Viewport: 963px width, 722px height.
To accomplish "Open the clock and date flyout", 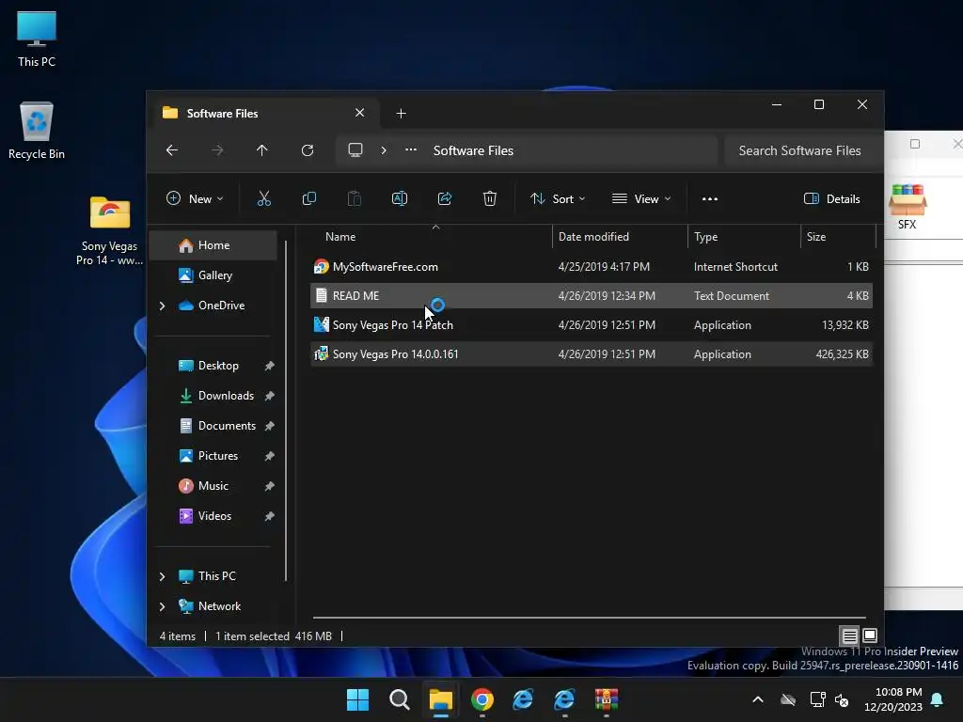I will pos(893,699).
